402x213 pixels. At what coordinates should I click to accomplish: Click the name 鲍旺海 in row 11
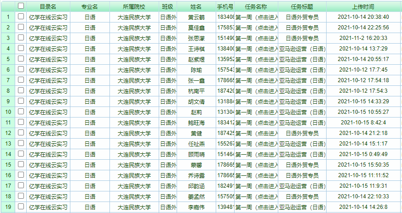tap(196, 123)
